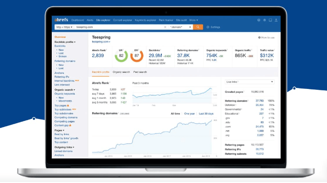Expand the Live links dropdown

click(x=250, y=82)
